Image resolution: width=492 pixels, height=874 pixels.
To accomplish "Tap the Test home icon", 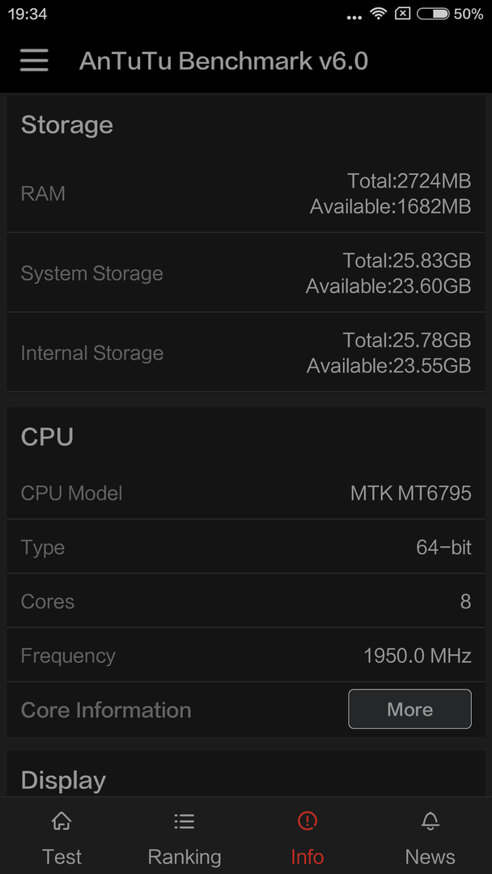I will point(61,821).
